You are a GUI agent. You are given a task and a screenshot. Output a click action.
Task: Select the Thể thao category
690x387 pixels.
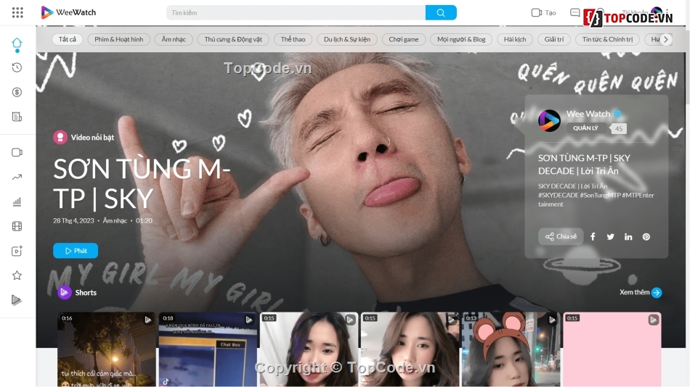[293, 40]
